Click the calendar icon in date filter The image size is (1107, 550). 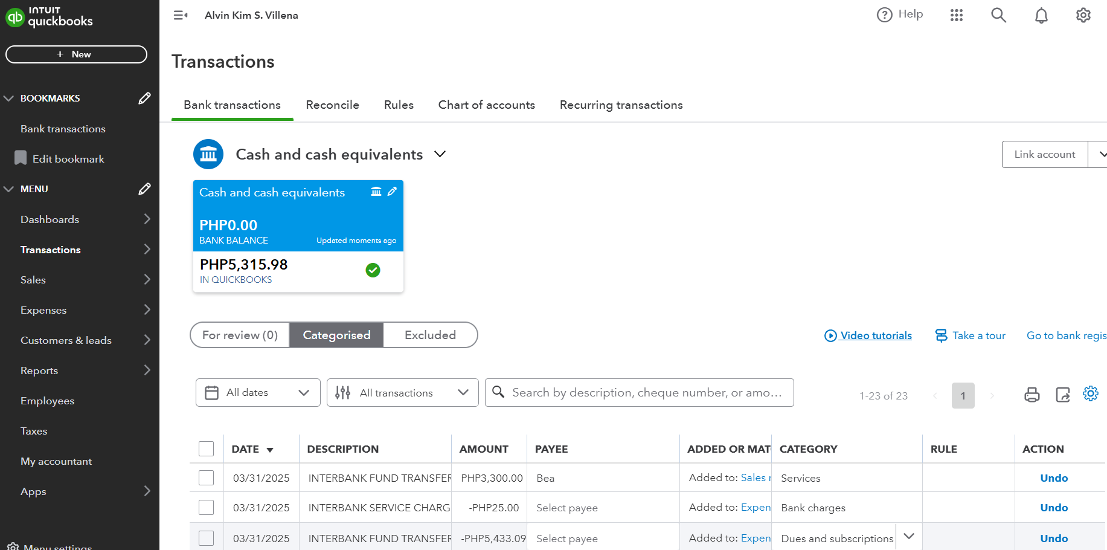[x=211, y=393]
